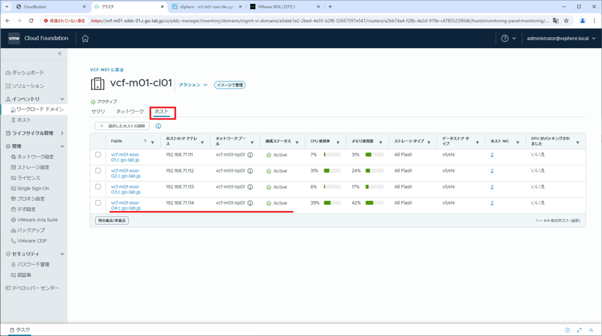Open host NIC count for esxi-02 row
Screen dimensions: 602x336
coord(492,171)
